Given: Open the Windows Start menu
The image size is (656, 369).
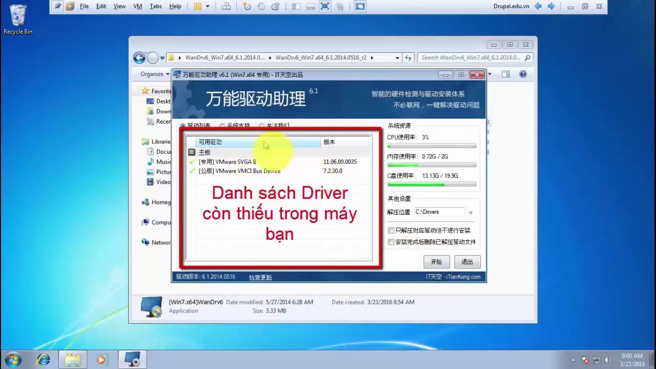Looking at the screenshot, I should [x=13, y=359].
